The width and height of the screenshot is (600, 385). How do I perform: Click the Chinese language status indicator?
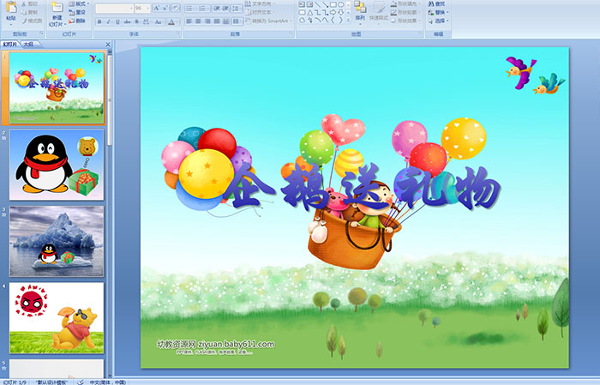pyautogui.click(x=107, y=382)
